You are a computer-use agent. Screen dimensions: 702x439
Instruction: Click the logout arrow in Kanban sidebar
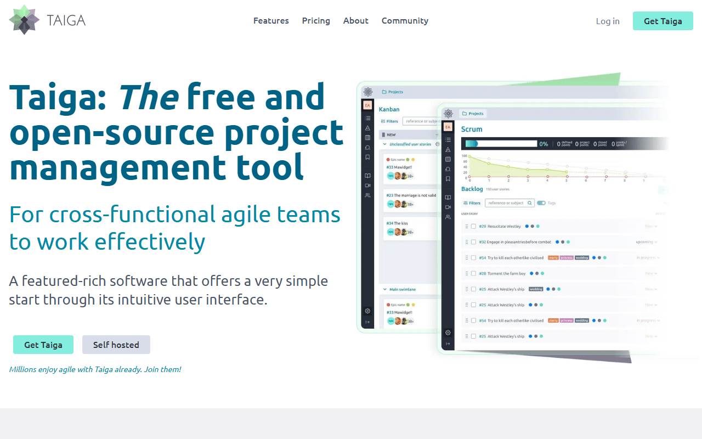coord(367,322)
